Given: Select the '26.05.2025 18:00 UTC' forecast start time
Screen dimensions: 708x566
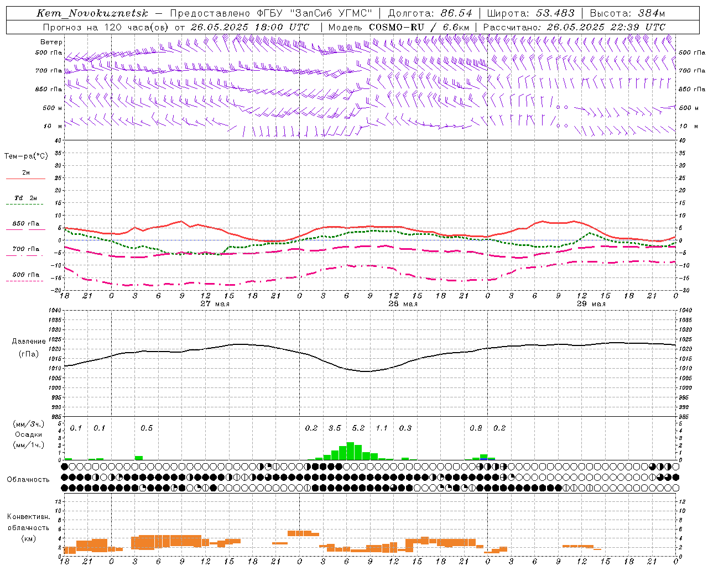Looking at the screenshot, I should pos(249,27).
